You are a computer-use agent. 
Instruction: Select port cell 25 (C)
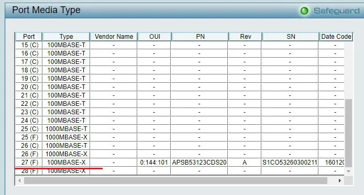click(29, 128)
